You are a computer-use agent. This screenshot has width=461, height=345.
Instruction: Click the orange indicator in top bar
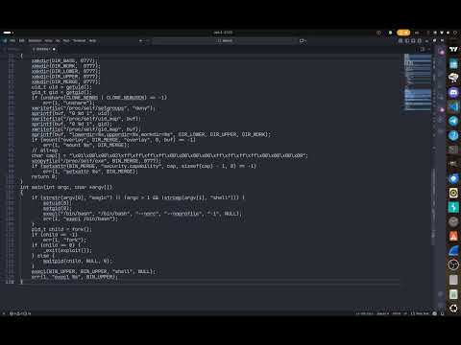[x=403, y=33]
